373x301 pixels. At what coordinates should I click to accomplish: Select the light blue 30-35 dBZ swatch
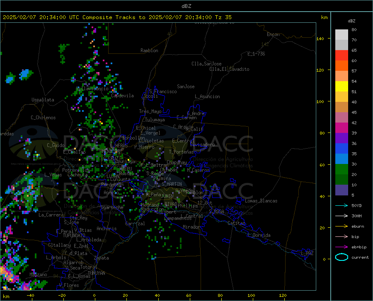point(342,159)
